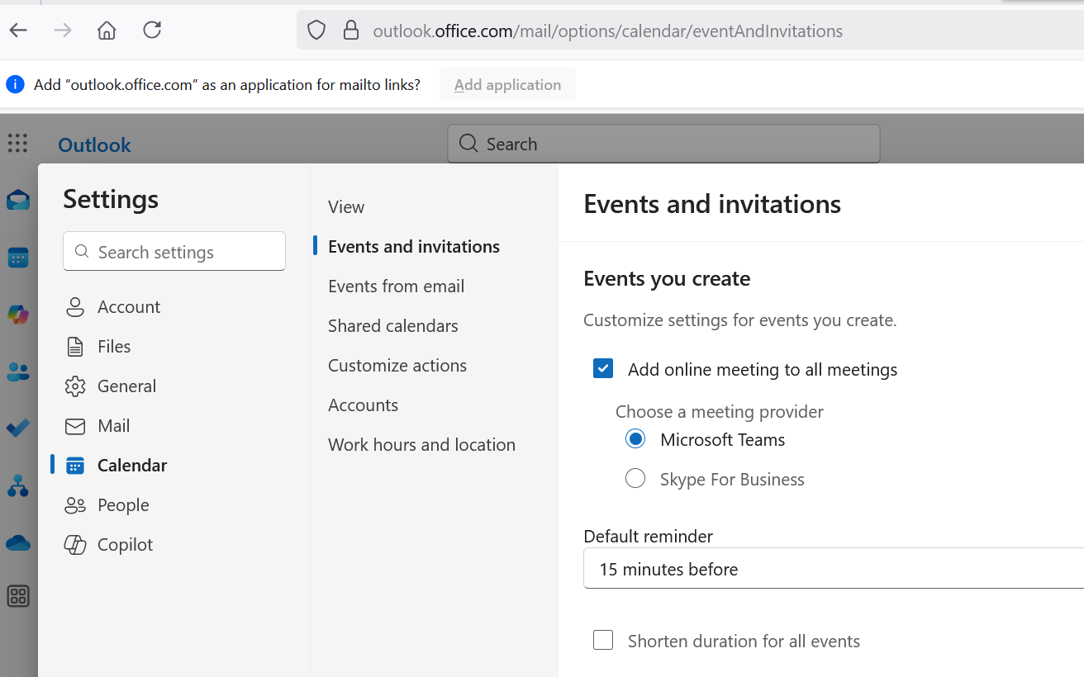Click the Search settings field
This screenshot has height=677, width=1084.
click(174, 252)
